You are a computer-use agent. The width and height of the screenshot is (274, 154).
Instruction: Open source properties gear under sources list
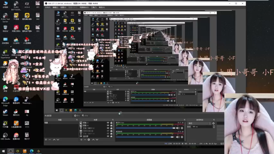(x=89, y=140)
